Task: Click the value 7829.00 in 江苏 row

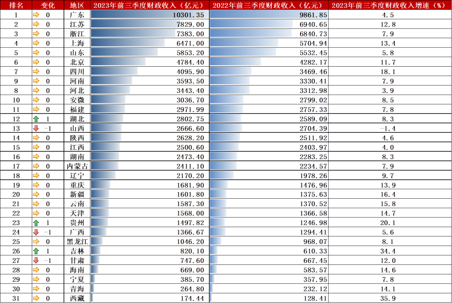Action: 190,25
